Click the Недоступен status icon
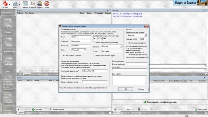The height and width of the screenshot is (117, 208). coord(196,110)
